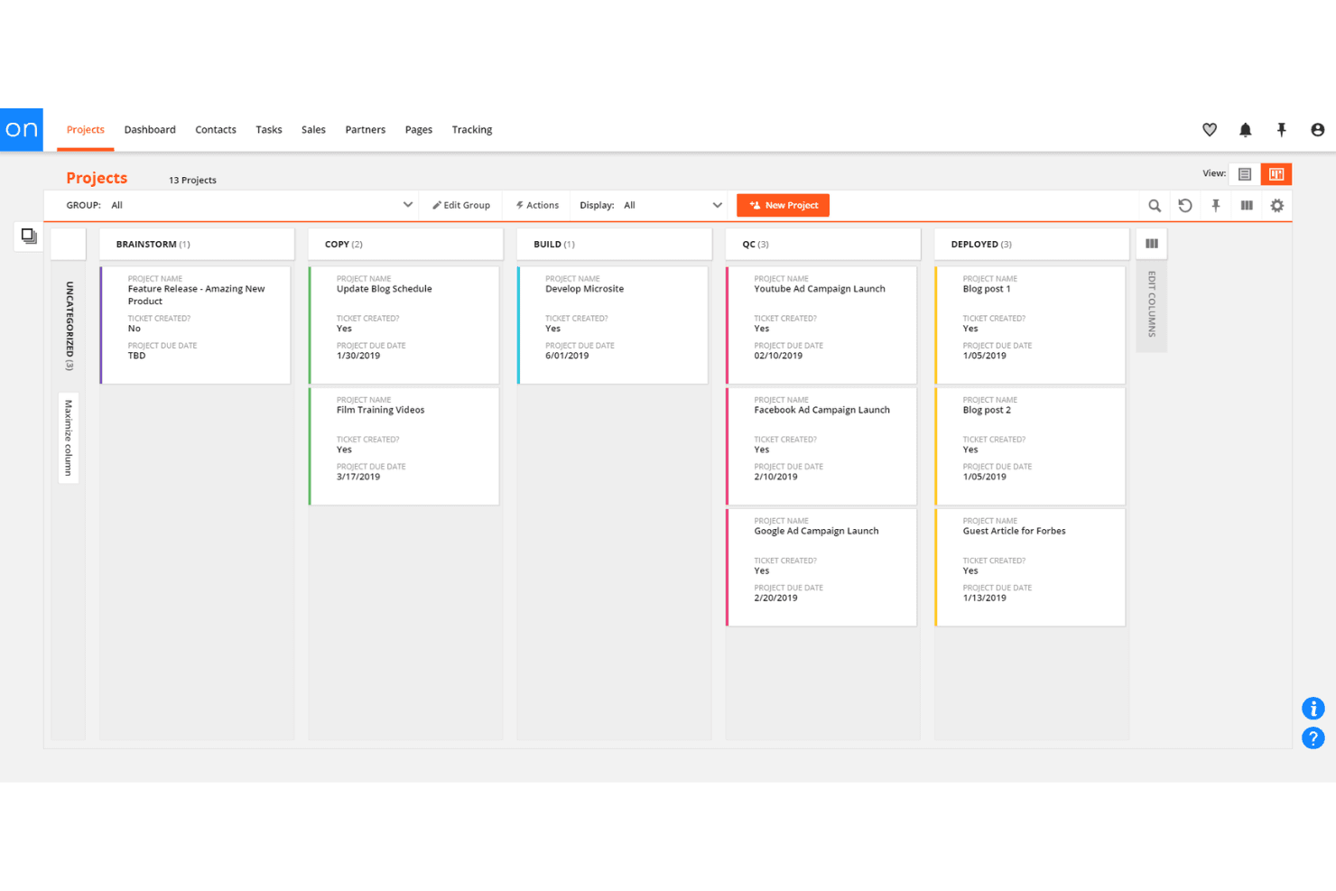Open Feature Release - Amazing New Product card
The height and width of the screenshot is (891, 1336).
195,325
